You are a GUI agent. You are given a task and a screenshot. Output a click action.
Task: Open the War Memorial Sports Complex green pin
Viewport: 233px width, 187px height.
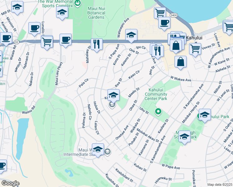point(78,3)
